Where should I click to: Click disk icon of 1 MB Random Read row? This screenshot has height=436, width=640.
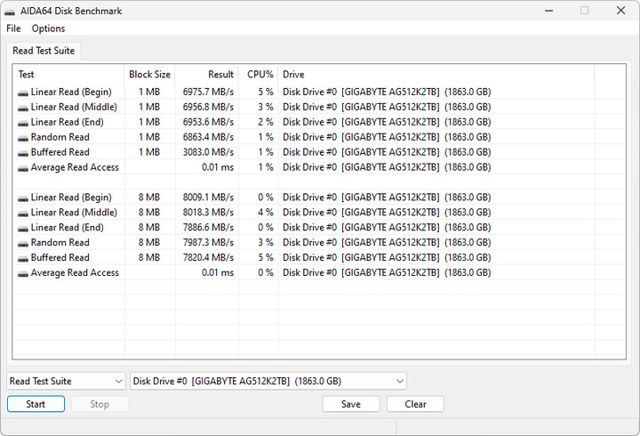coord(23,139)
